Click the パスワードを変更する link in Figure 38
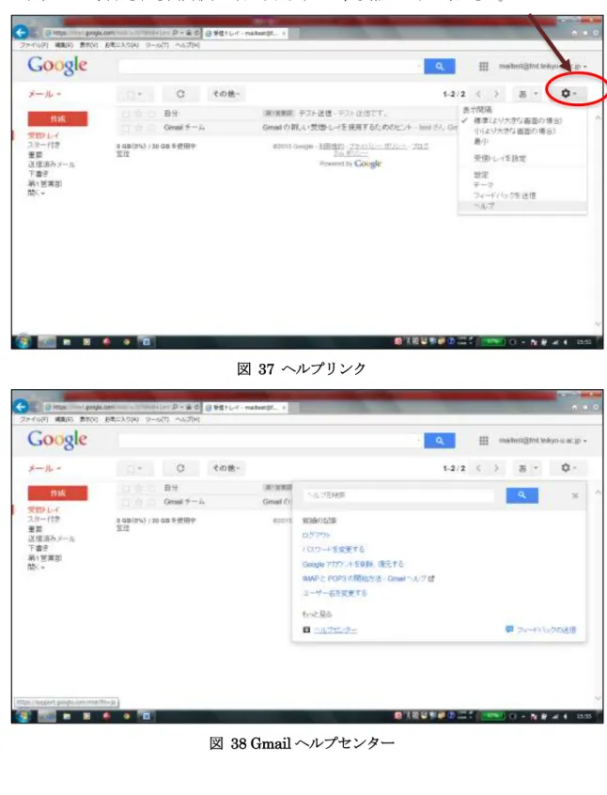The height and width of the screenshot is (795, 607). point(334,549)
